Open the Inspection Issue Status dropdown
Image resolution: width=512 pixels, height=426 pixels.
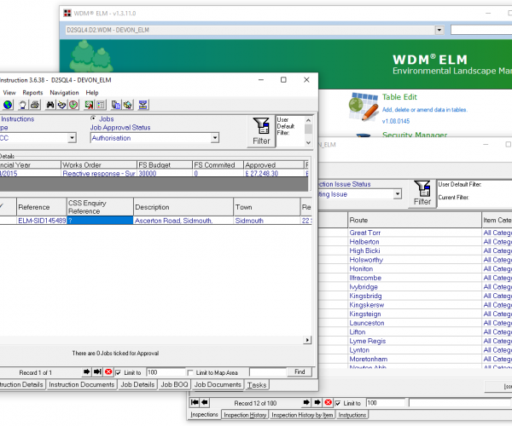point(396,194)
